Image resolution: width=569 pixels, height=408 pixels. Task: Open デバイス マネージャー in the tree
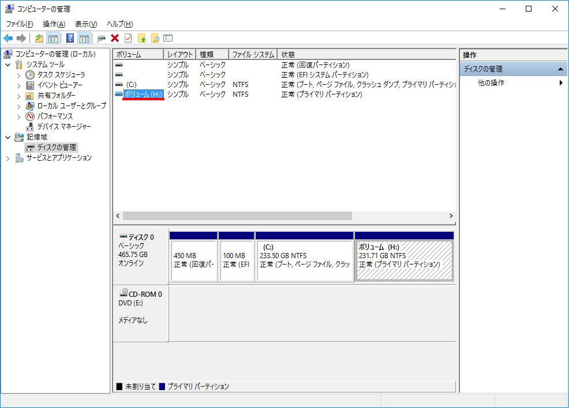(x=64, y=126)
